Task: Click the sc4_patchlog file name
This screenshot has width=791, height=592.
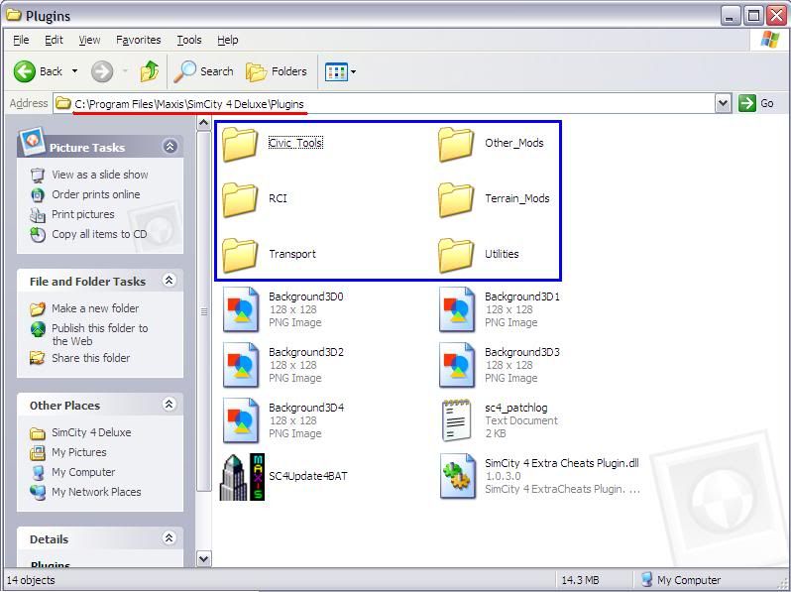Action: [x=516, y=408]
